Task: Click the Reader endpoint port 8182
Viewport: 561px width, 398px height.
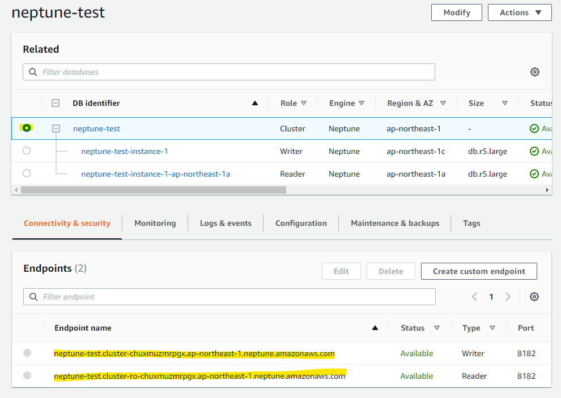Action: click(x=526, y=376)
